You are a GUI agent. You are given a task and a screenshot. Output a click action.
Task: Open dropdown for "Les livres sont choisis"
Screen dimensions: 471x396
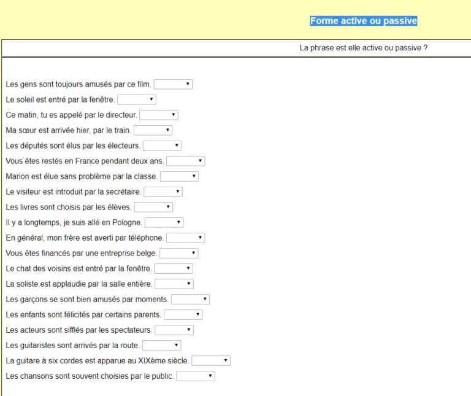point(153,207)
